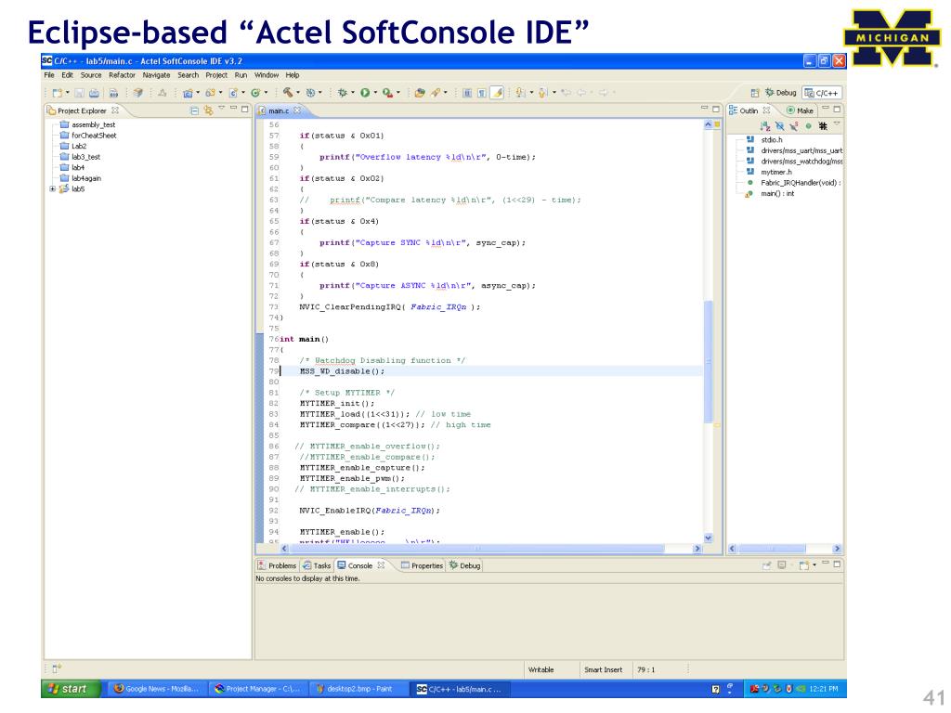Image resolution: width=951 pixels, height=713 pixels.
Task: Click the help question mark icon in taskbar
Action: (x=715, y=689)
